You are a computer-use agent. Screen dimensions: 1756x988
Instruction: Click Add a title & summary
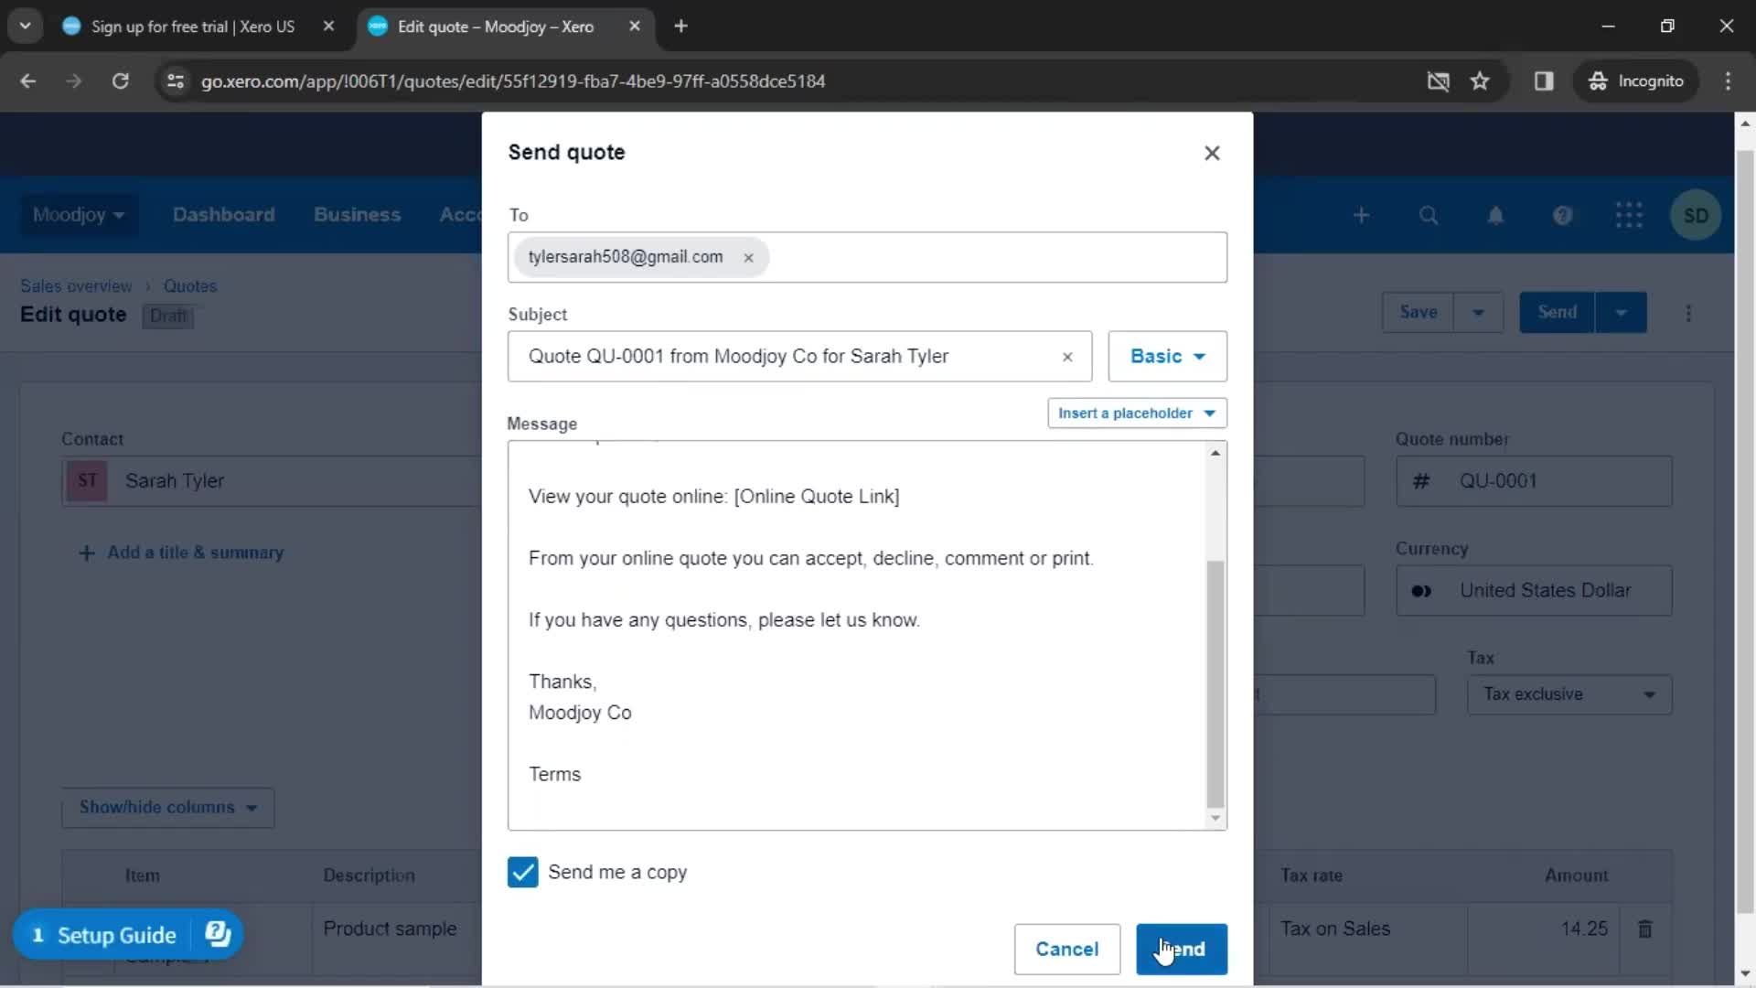click(x=182, y=553)
